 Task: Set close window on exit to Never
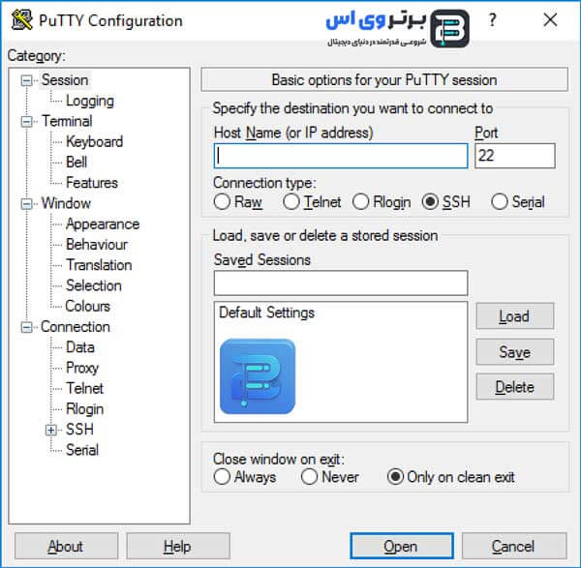tap(309, 477)
